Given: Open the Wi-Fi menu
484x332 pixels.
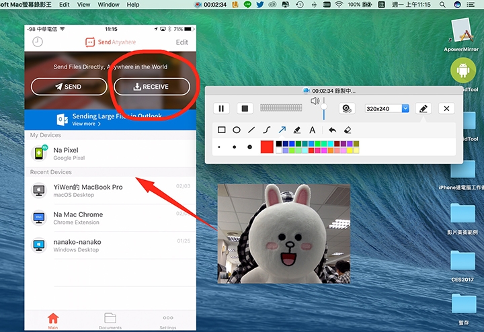Looking at the screenshot, I should point(339,4).
